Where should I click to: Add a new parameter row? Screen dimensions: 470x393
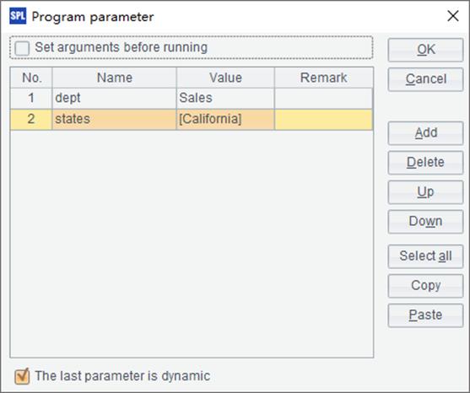pos(425,133)
